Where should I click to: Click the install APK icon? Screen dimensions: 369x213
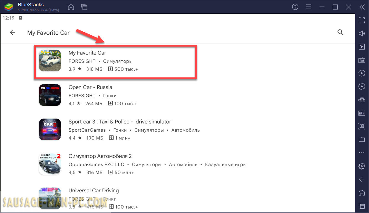click(x=362, y=113)
